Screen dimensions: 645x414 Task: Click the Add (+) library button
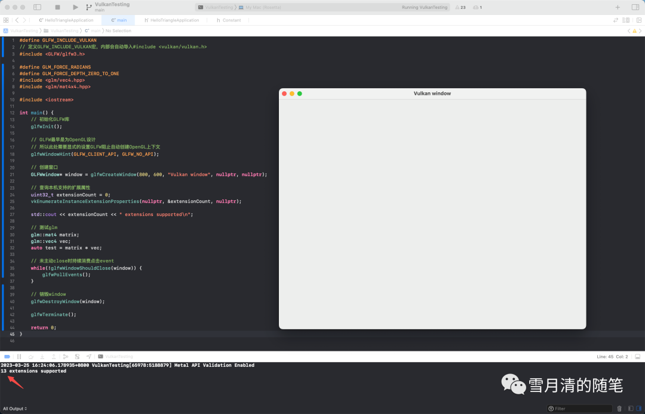[x=618, y=7]
